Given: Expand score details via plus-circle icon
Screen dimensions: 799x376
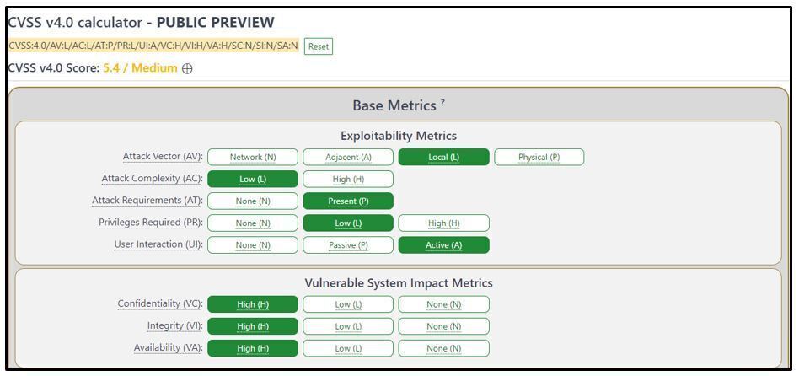Looking at the screenshot, I should click(x=187, y=68).
